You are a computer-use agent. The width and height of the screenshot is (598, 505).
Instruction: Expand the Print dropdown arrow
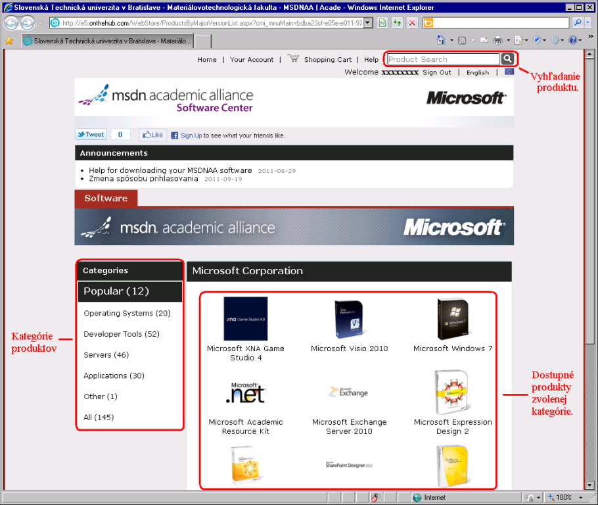tap(509, 40)
